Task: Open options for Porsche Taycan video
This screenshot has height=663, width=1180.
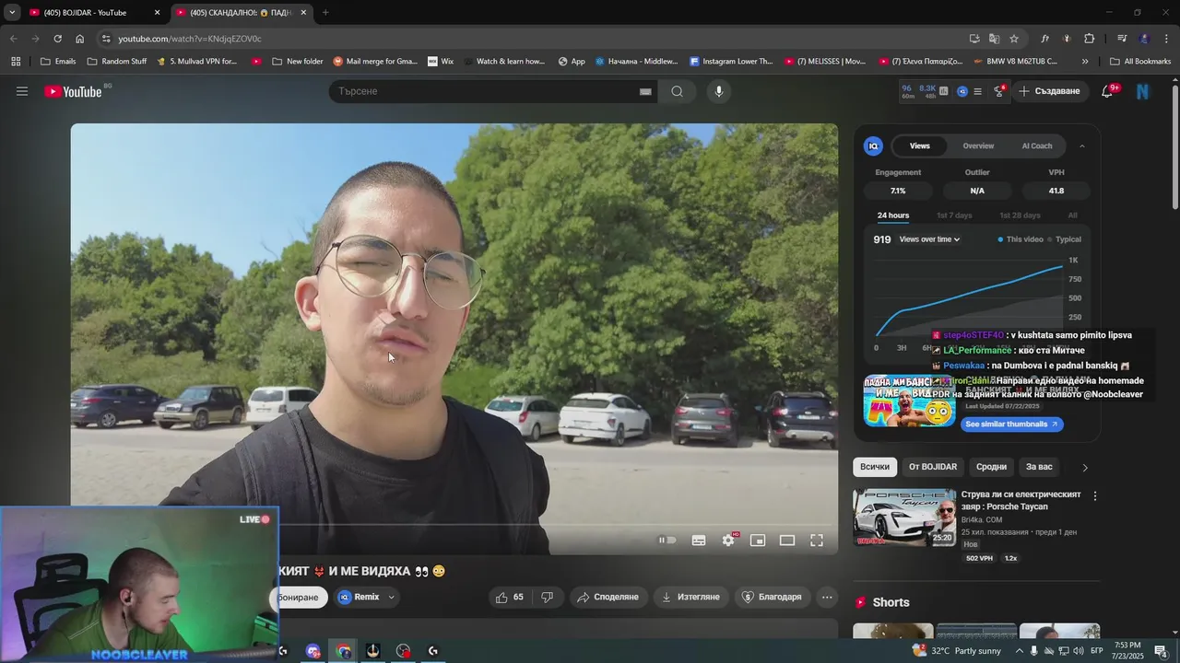Action: coord(1095,495)
